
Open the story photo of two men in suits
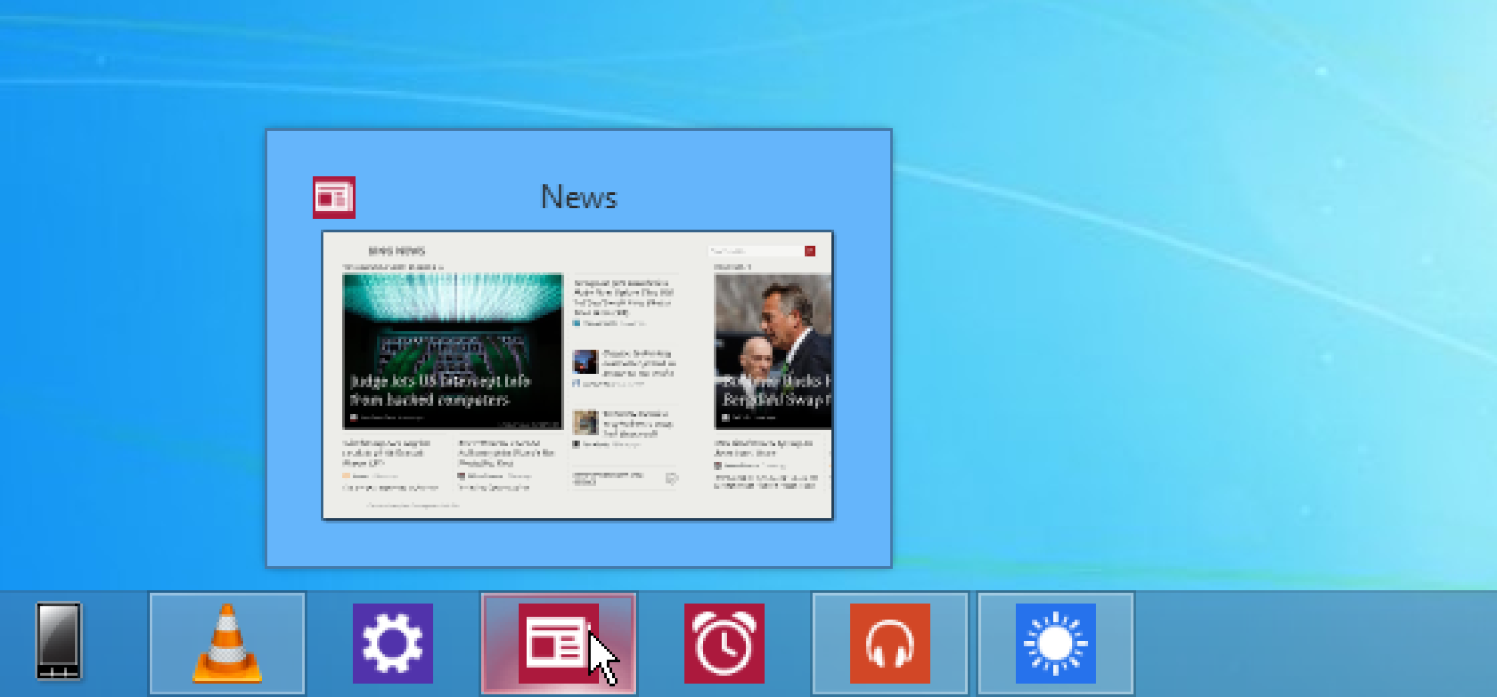(772, 351)
